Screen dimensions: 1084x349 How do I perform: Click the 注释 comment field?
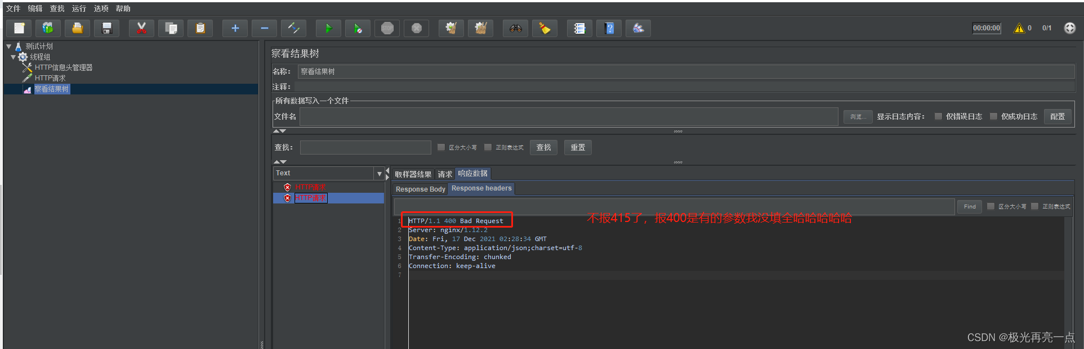(685, 87)
